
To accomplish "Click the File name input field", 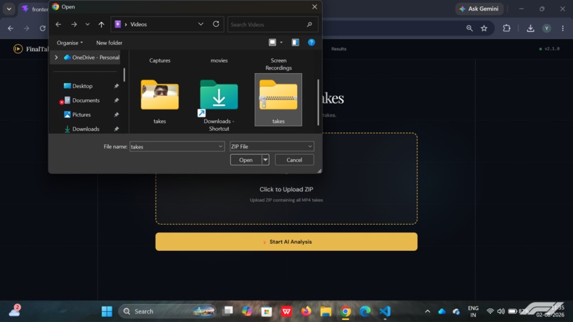I will click(173, 146).
